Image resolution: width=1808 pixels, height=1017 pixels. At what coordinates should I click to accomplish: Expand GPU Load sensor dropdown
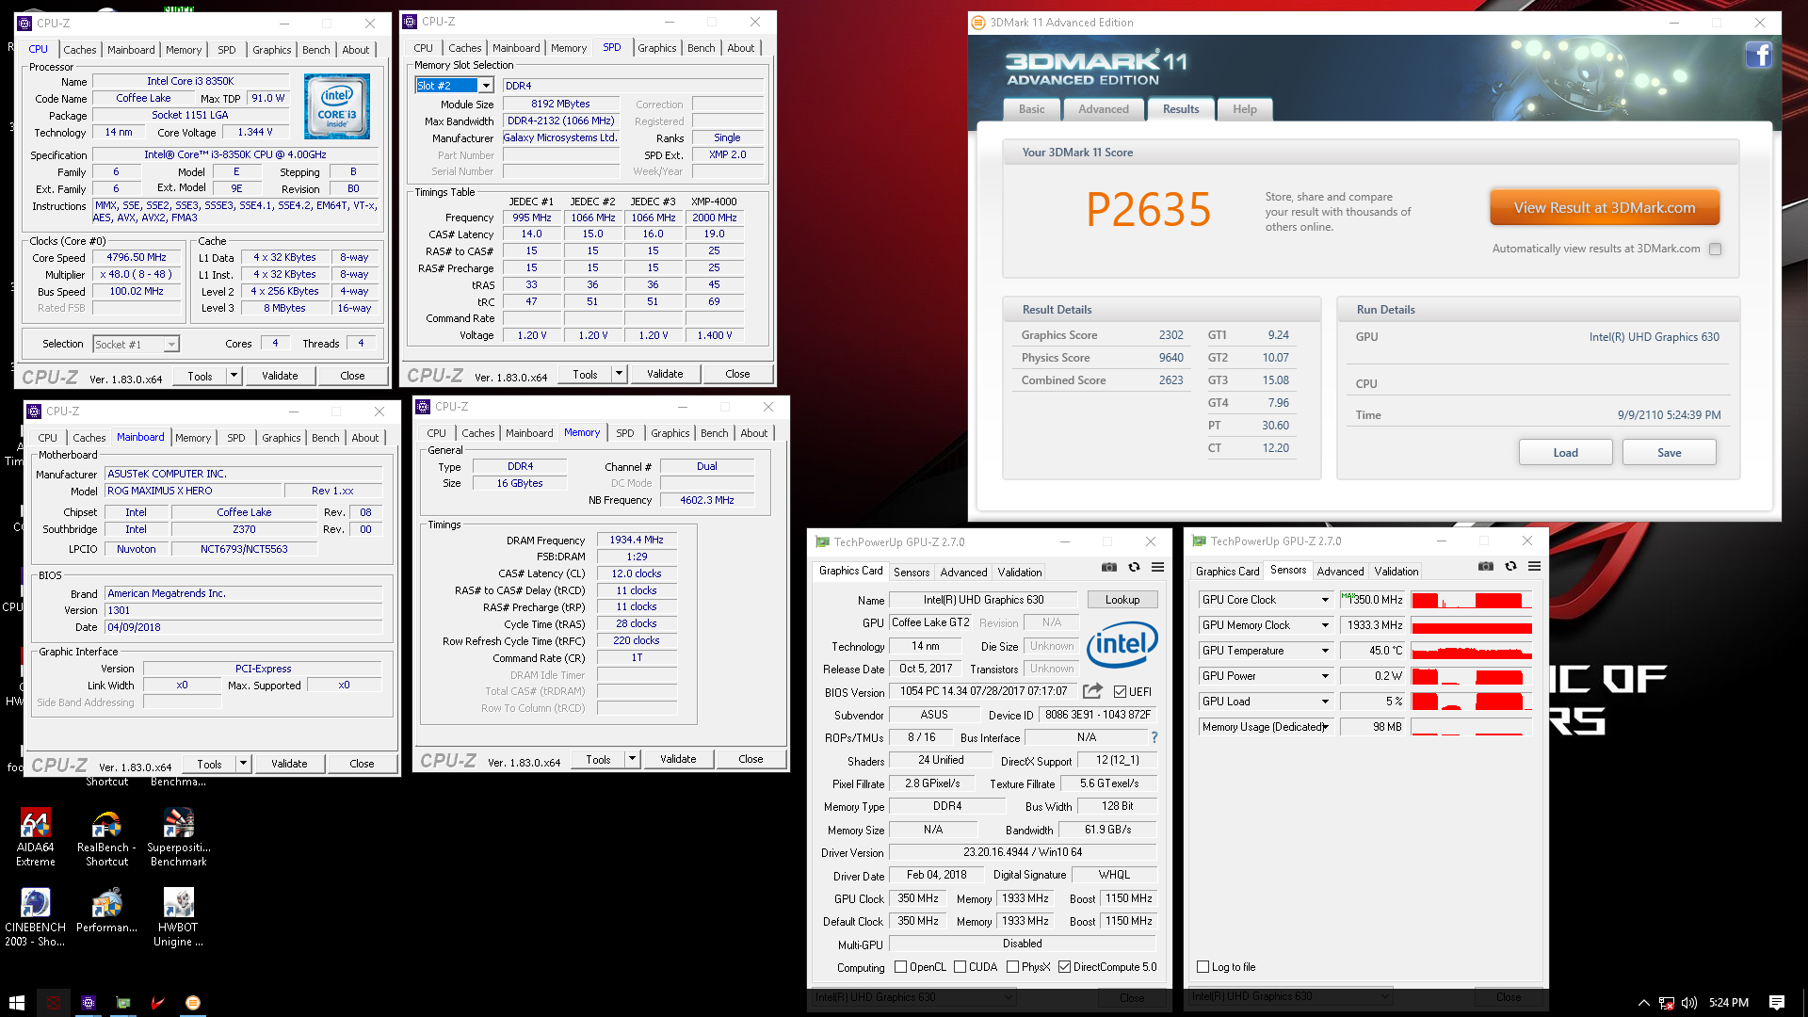1325,702
